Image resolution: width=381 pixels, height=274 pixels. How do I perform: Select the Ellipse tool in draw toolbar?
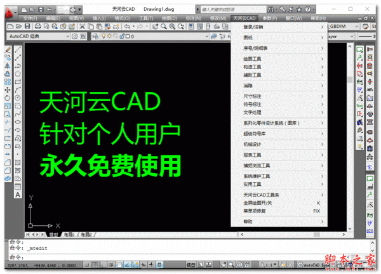click(x=18, y=122)
